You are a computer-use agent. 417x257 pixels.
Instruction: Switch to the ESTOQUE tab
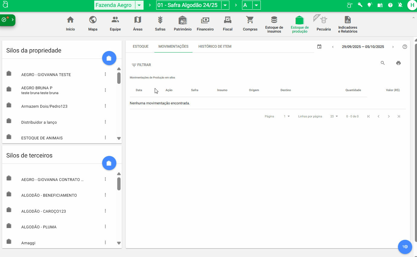tap(140, 46)
